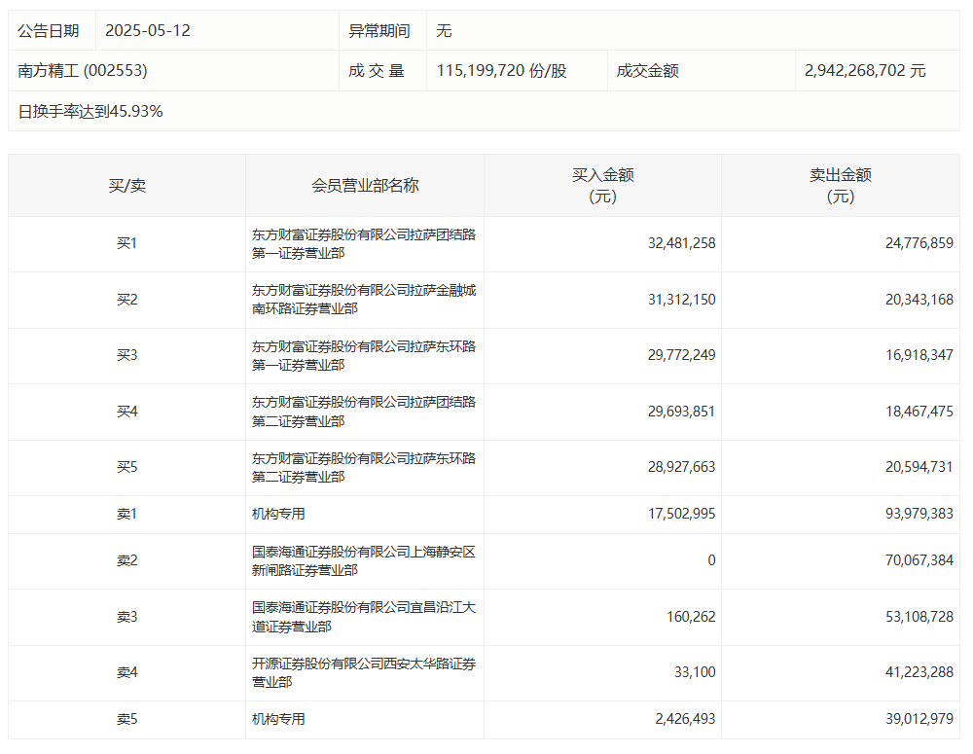Screen dimensions: 973x754
Task: Click 国泰海通证券宜昌沿江大道证券营业部 name
Action: coord(364,617)
